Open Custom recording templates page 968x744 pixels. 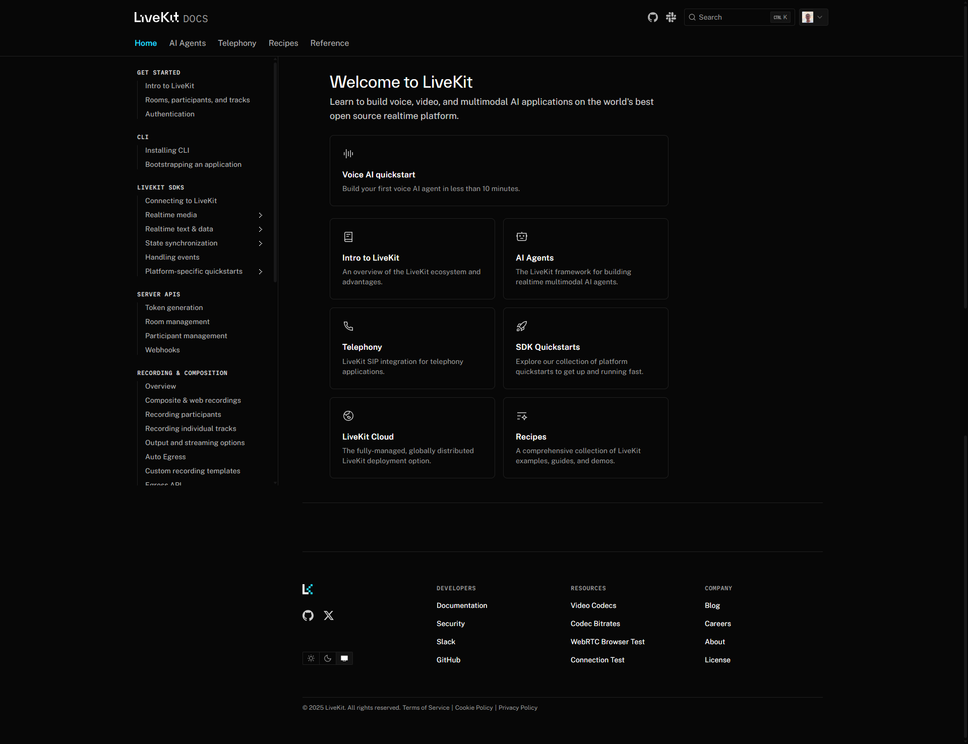click(x=193, y=471)
